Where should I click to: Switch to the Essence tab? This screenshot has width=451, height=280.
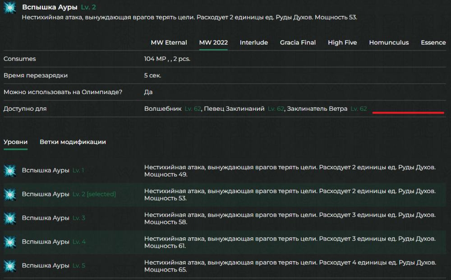(433, 43)
